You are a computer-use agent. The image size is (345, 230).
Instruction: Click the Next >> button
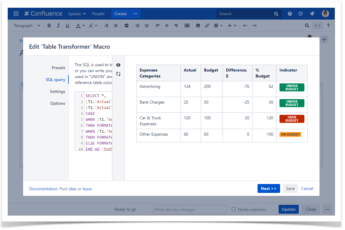pos(269,188)
